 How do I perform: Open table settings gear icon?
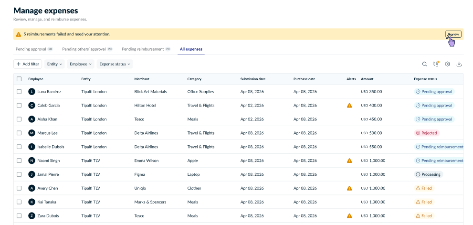pyautogui.click(x=448, y=64)
